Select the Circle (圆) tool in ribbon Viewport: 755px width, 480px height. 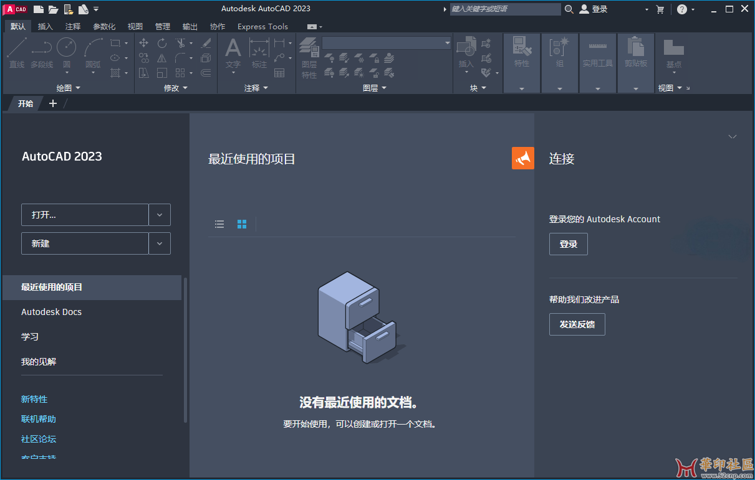coord(66,48)
